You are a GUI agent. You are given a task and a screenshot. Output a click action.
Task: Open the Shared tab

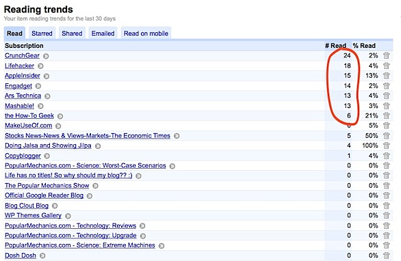72,33
